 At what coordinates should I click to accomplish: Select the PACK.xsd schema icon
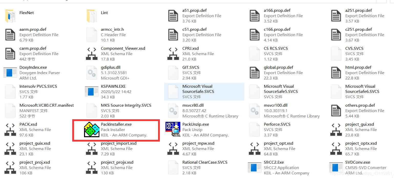10,130
